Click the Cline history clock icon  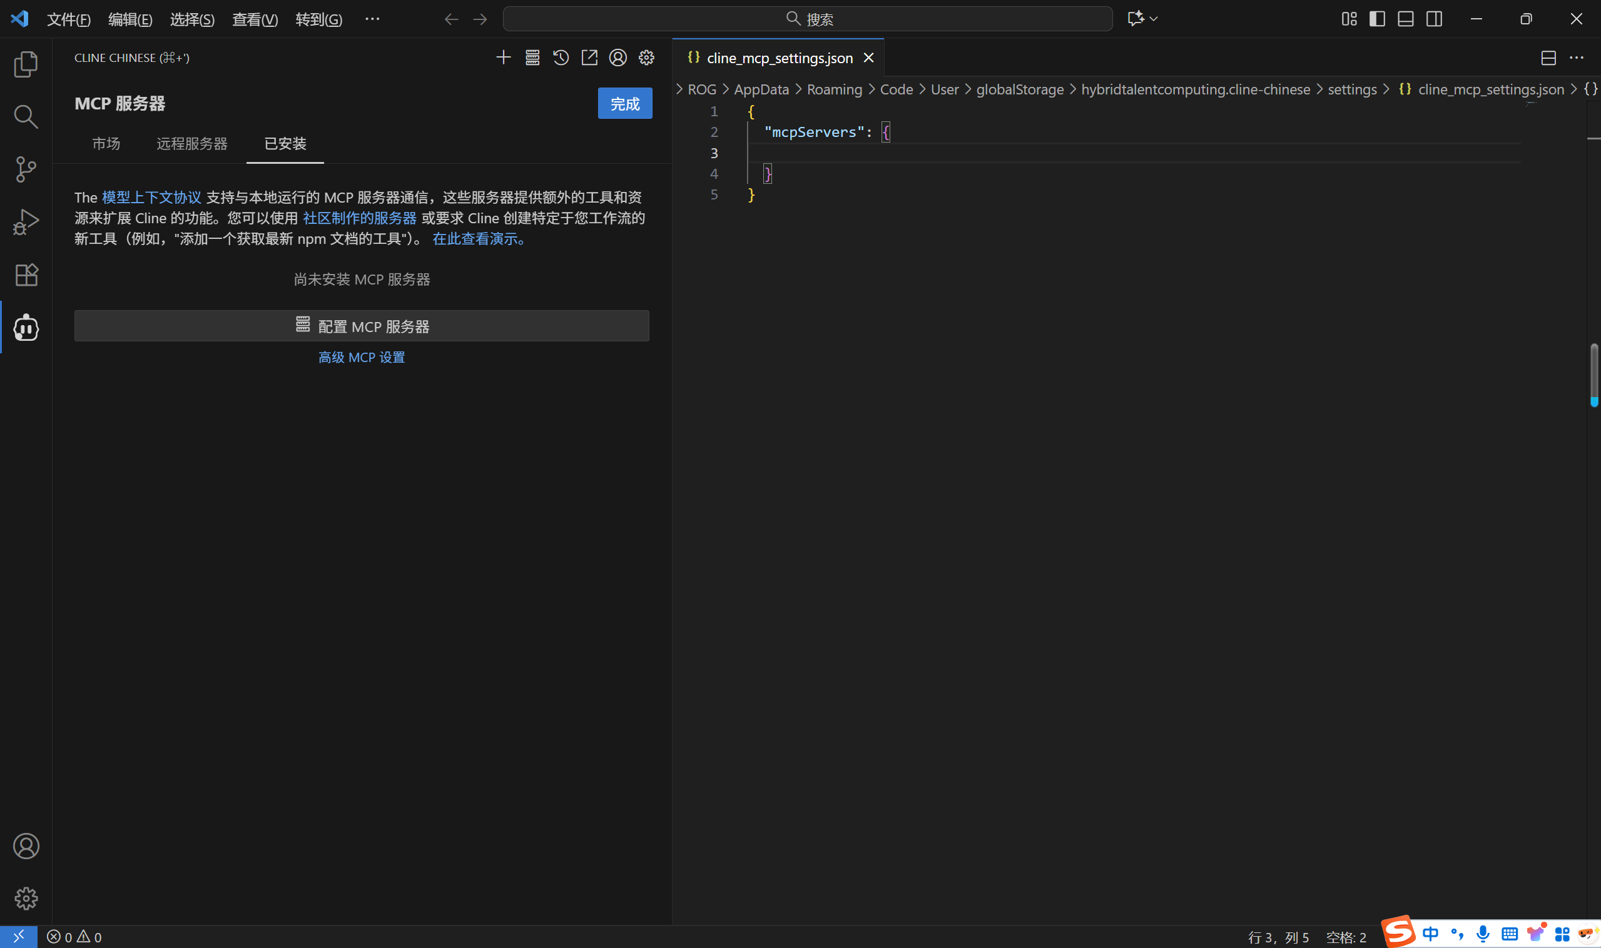pyautogui.click(x=561, y=58)
